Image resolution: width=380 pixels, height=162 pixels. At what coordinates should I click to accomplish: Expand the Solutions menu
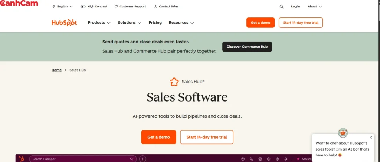130,23
